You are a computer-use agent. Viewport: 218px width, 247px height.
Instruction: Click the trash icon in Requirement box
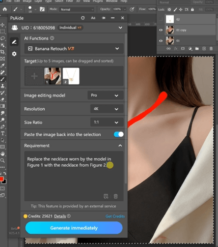click(x=116, y=196)
